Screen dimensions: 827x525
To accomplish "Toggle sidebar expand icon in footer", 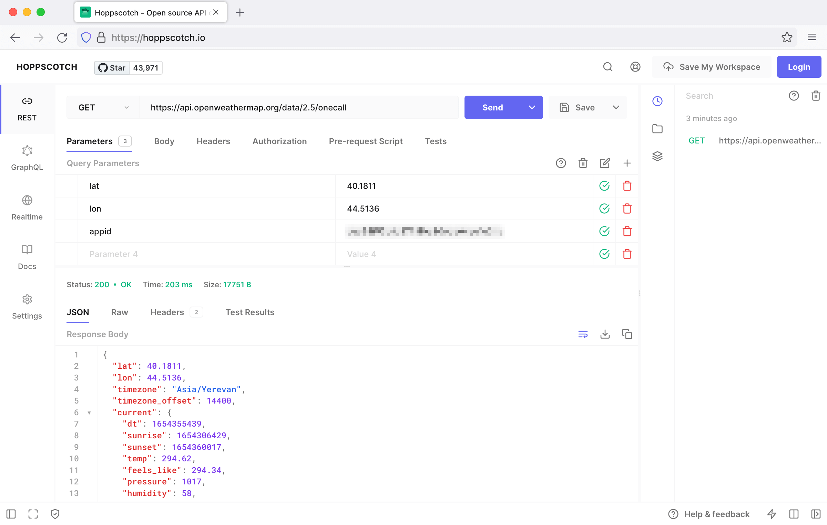I will coord(11,514).
